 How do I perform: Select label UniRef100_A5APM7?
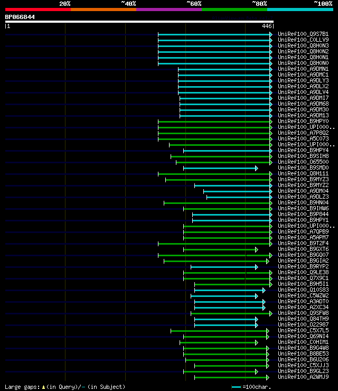(303, 237)
